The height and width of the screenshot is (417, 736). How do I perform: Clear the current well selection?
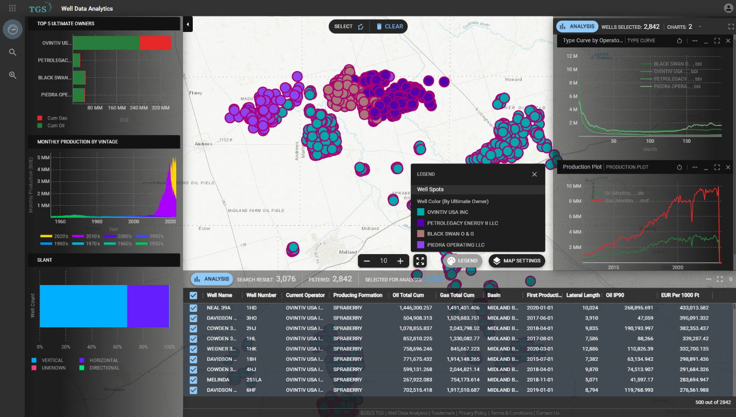click(x=389, y=26)
